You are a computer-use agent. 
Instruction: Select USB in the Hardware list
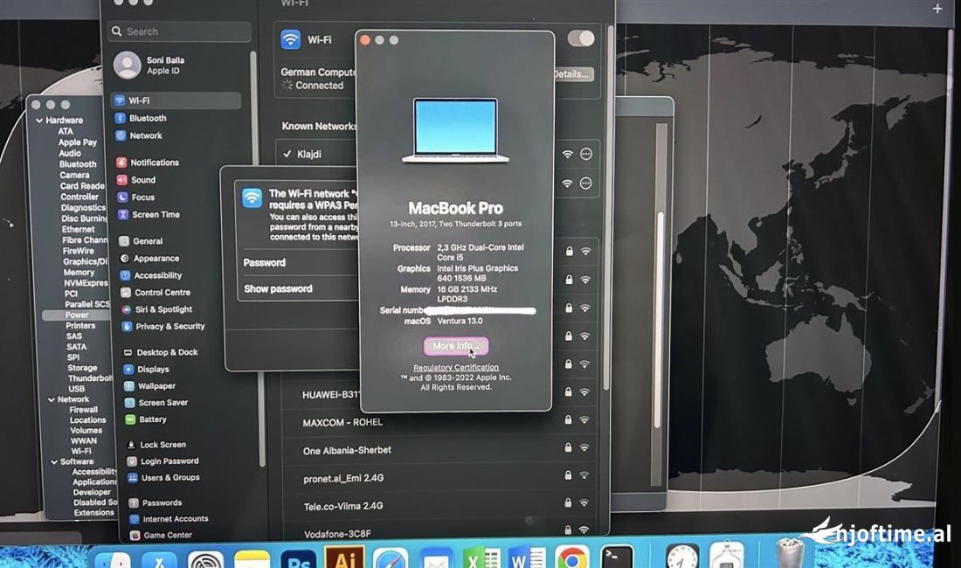[x=77, y=389]
